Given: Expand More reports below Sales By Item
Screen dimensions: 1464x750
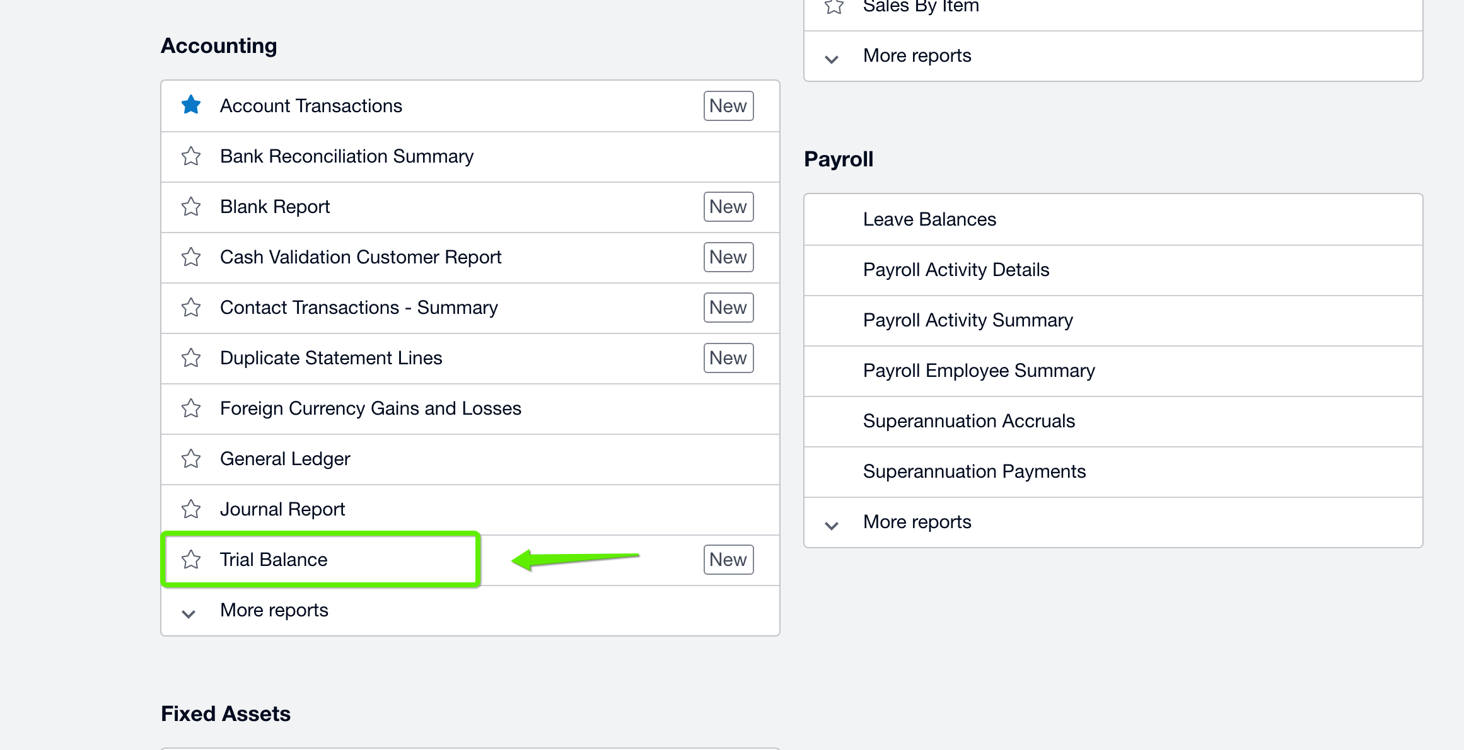Looking at the screenshot, I should tap(916, 55).
